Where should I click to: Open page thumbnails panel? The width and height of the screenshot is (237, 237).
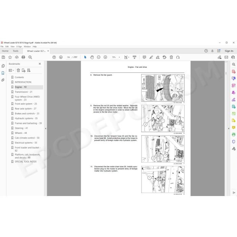[x=3, y=66]
